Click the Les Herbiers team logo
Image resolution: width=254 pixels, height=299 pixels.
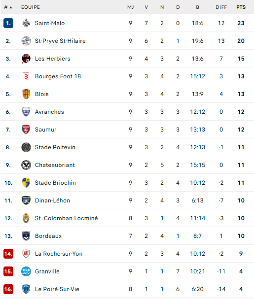point(26,59)
